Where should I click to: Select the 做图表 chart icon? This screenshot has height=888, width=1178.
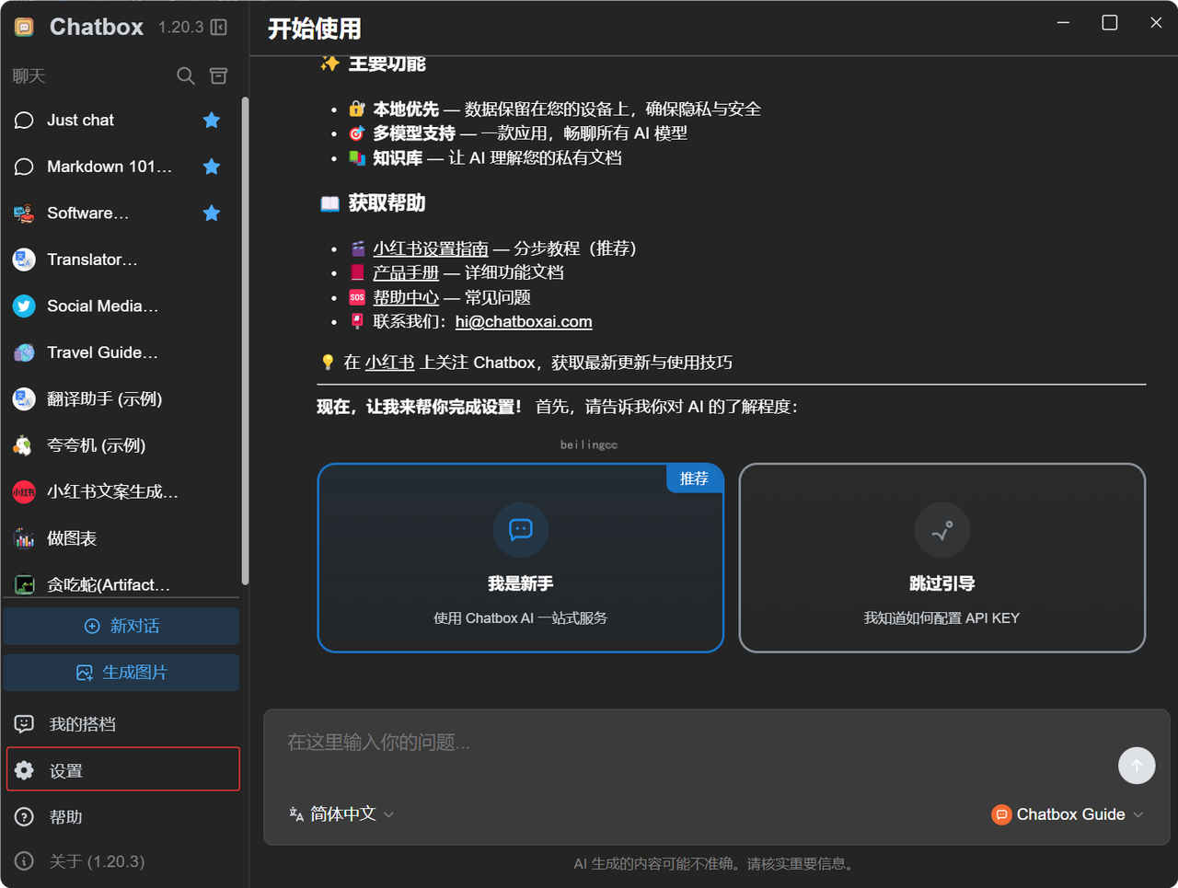24,538
